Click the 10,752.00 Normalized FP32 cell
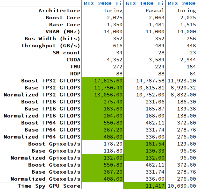 (145, 95)
